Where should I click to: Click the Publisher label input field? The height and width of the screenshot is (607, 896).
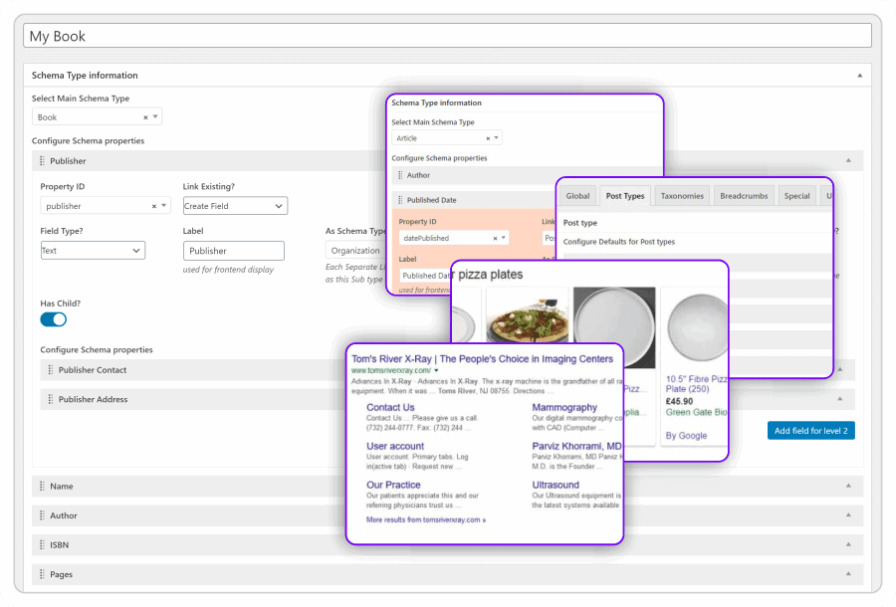point(233,251)
